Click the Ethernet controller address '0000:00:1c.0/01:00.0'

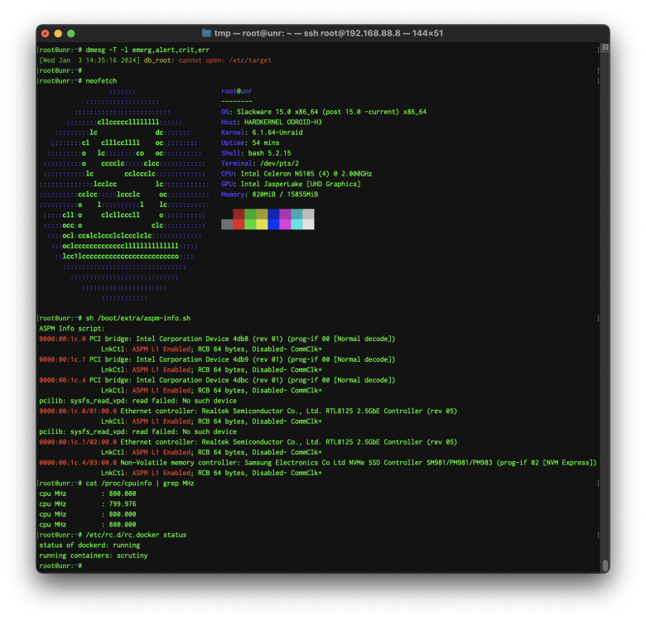tap(78, 411)
